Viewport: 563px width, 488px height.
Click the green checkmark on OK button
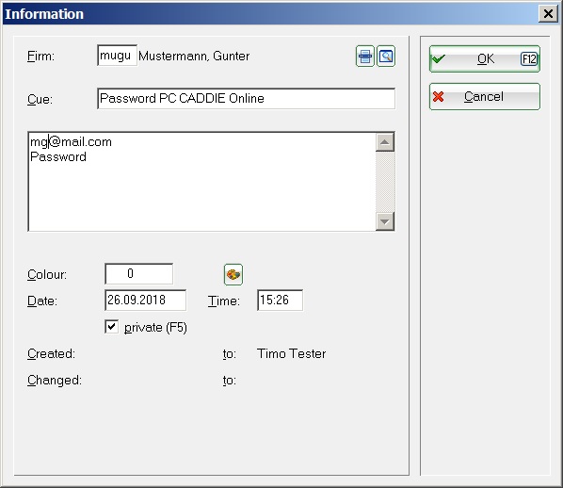tap(439, 58)
